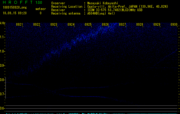The width and height of the screenshot is (180, 114).
Task: Click the 1.0 frequency axis label
Action: (3, 51)
